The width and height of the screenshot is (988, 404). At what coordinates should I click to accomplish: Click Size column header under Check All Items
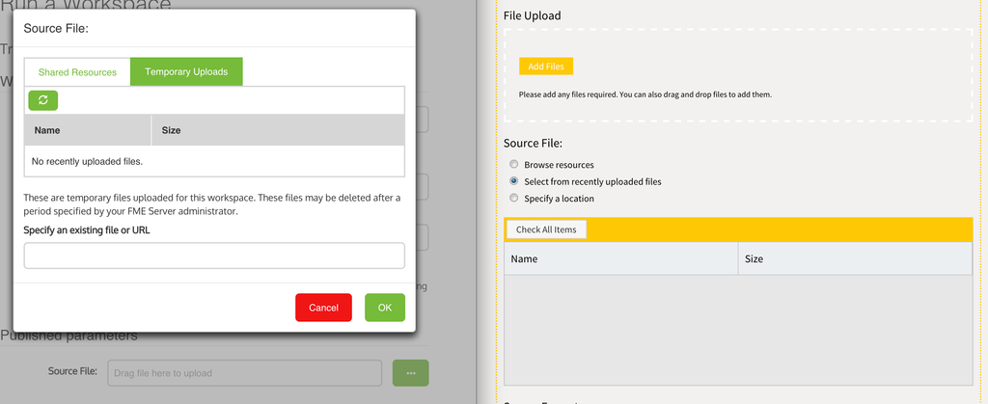click(x=855, y=259)
